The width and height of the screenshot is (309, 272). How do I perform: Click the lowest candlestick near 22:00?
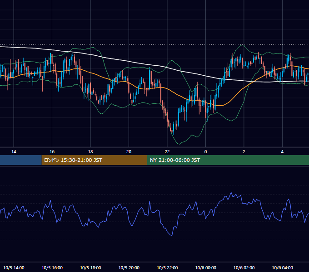(x=172, y=134)
